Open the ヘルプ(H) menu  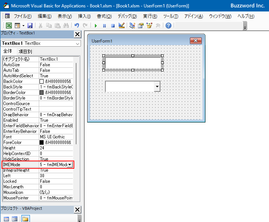click(x=246, y=16)
